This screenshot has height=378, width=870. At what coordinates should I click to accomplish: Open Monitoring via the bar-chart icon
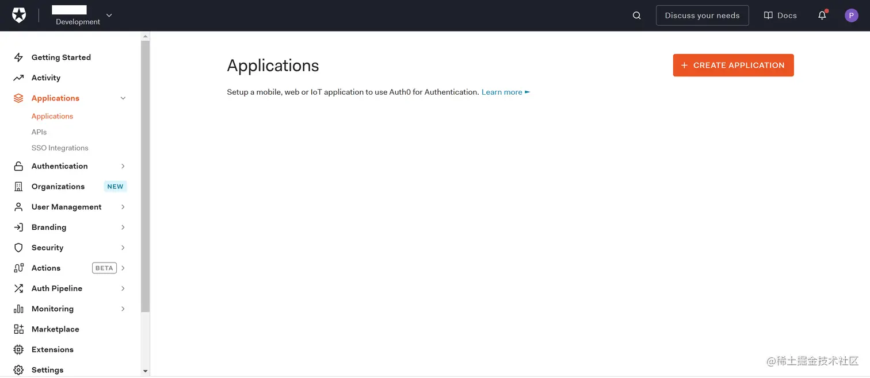(x=17, y=308)
